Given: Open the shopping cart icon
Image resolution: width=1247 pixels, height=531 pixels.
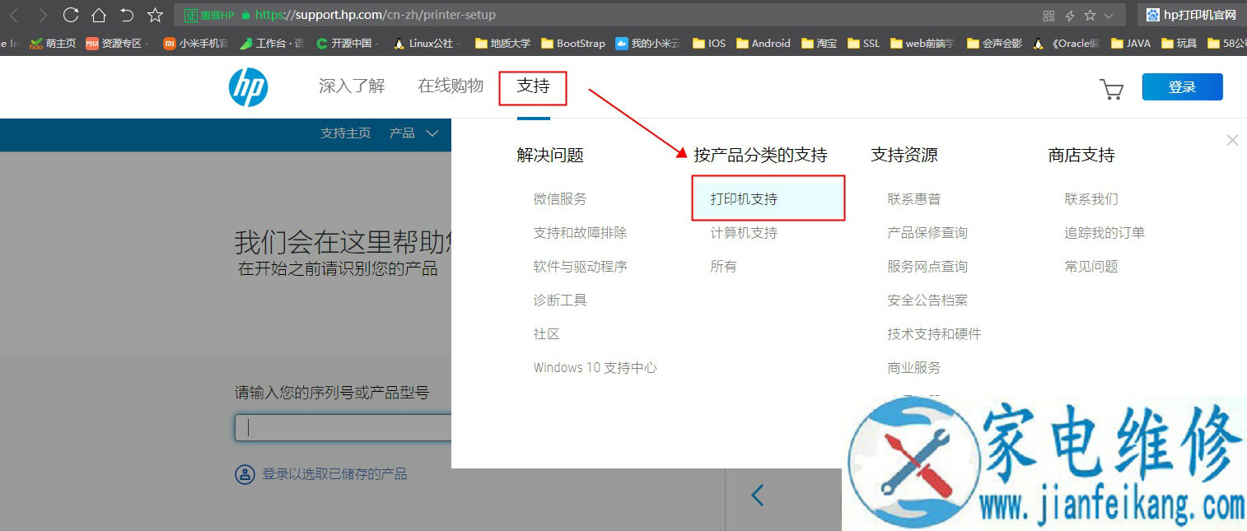Looking at the screenshot, I should [1112, 89].
